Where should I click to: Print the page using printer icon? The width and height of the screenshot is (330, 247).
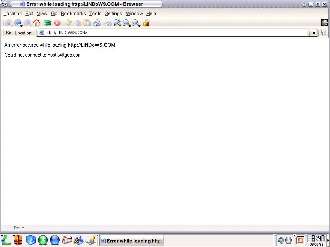(97, 23)
